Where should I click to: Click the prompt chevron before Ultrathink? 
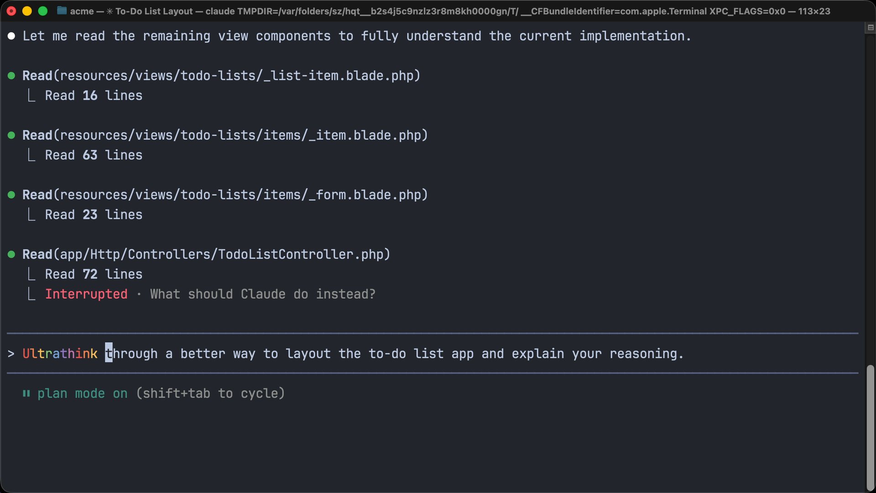coord(11,354)
